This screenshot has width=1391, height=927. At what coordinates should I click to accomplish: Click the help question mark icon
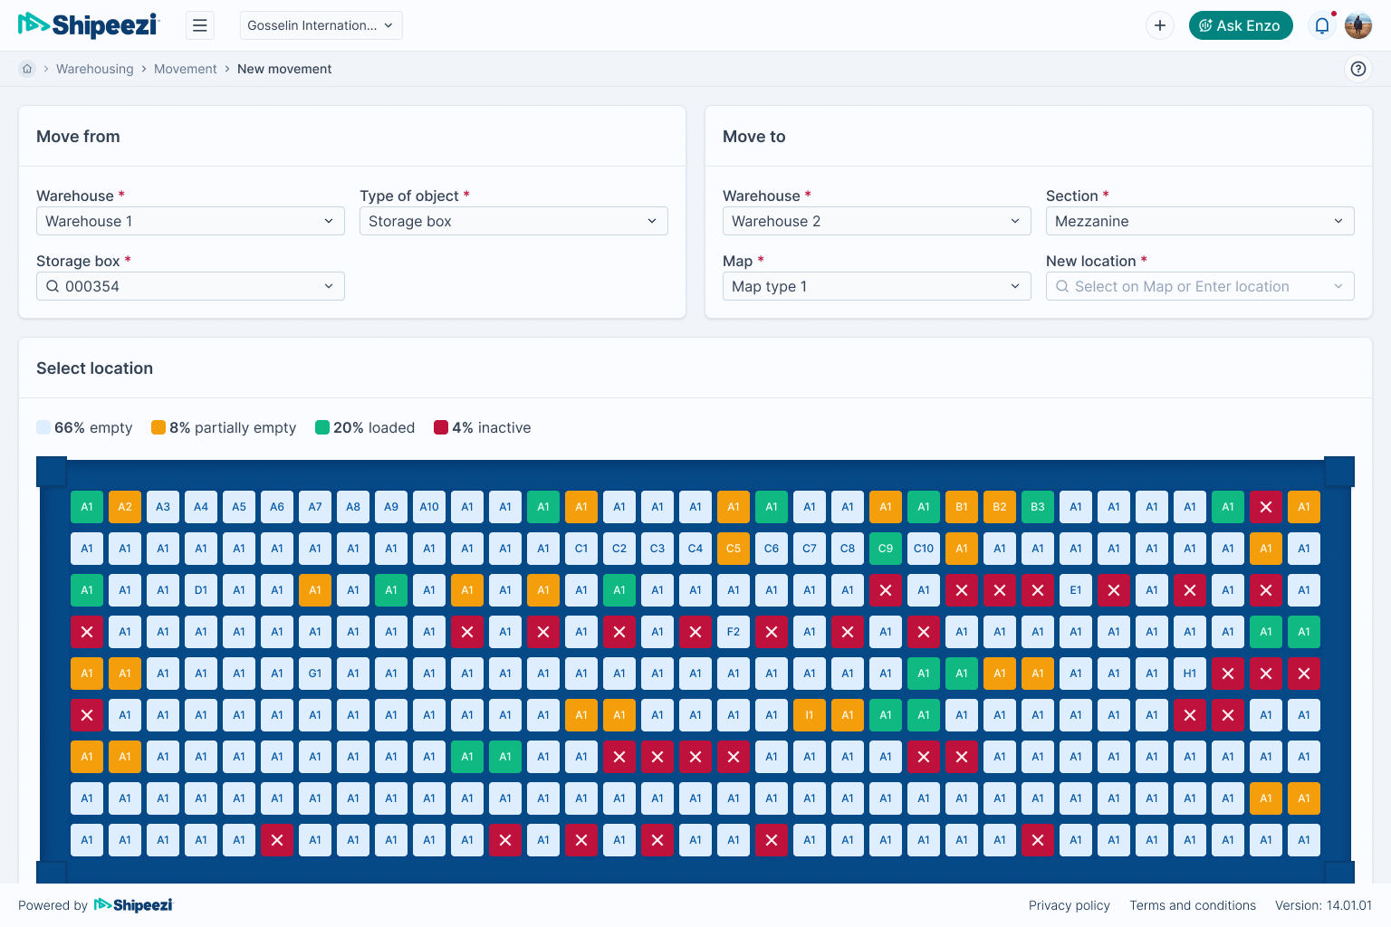pyautogui.click(x=1357, y=69)
